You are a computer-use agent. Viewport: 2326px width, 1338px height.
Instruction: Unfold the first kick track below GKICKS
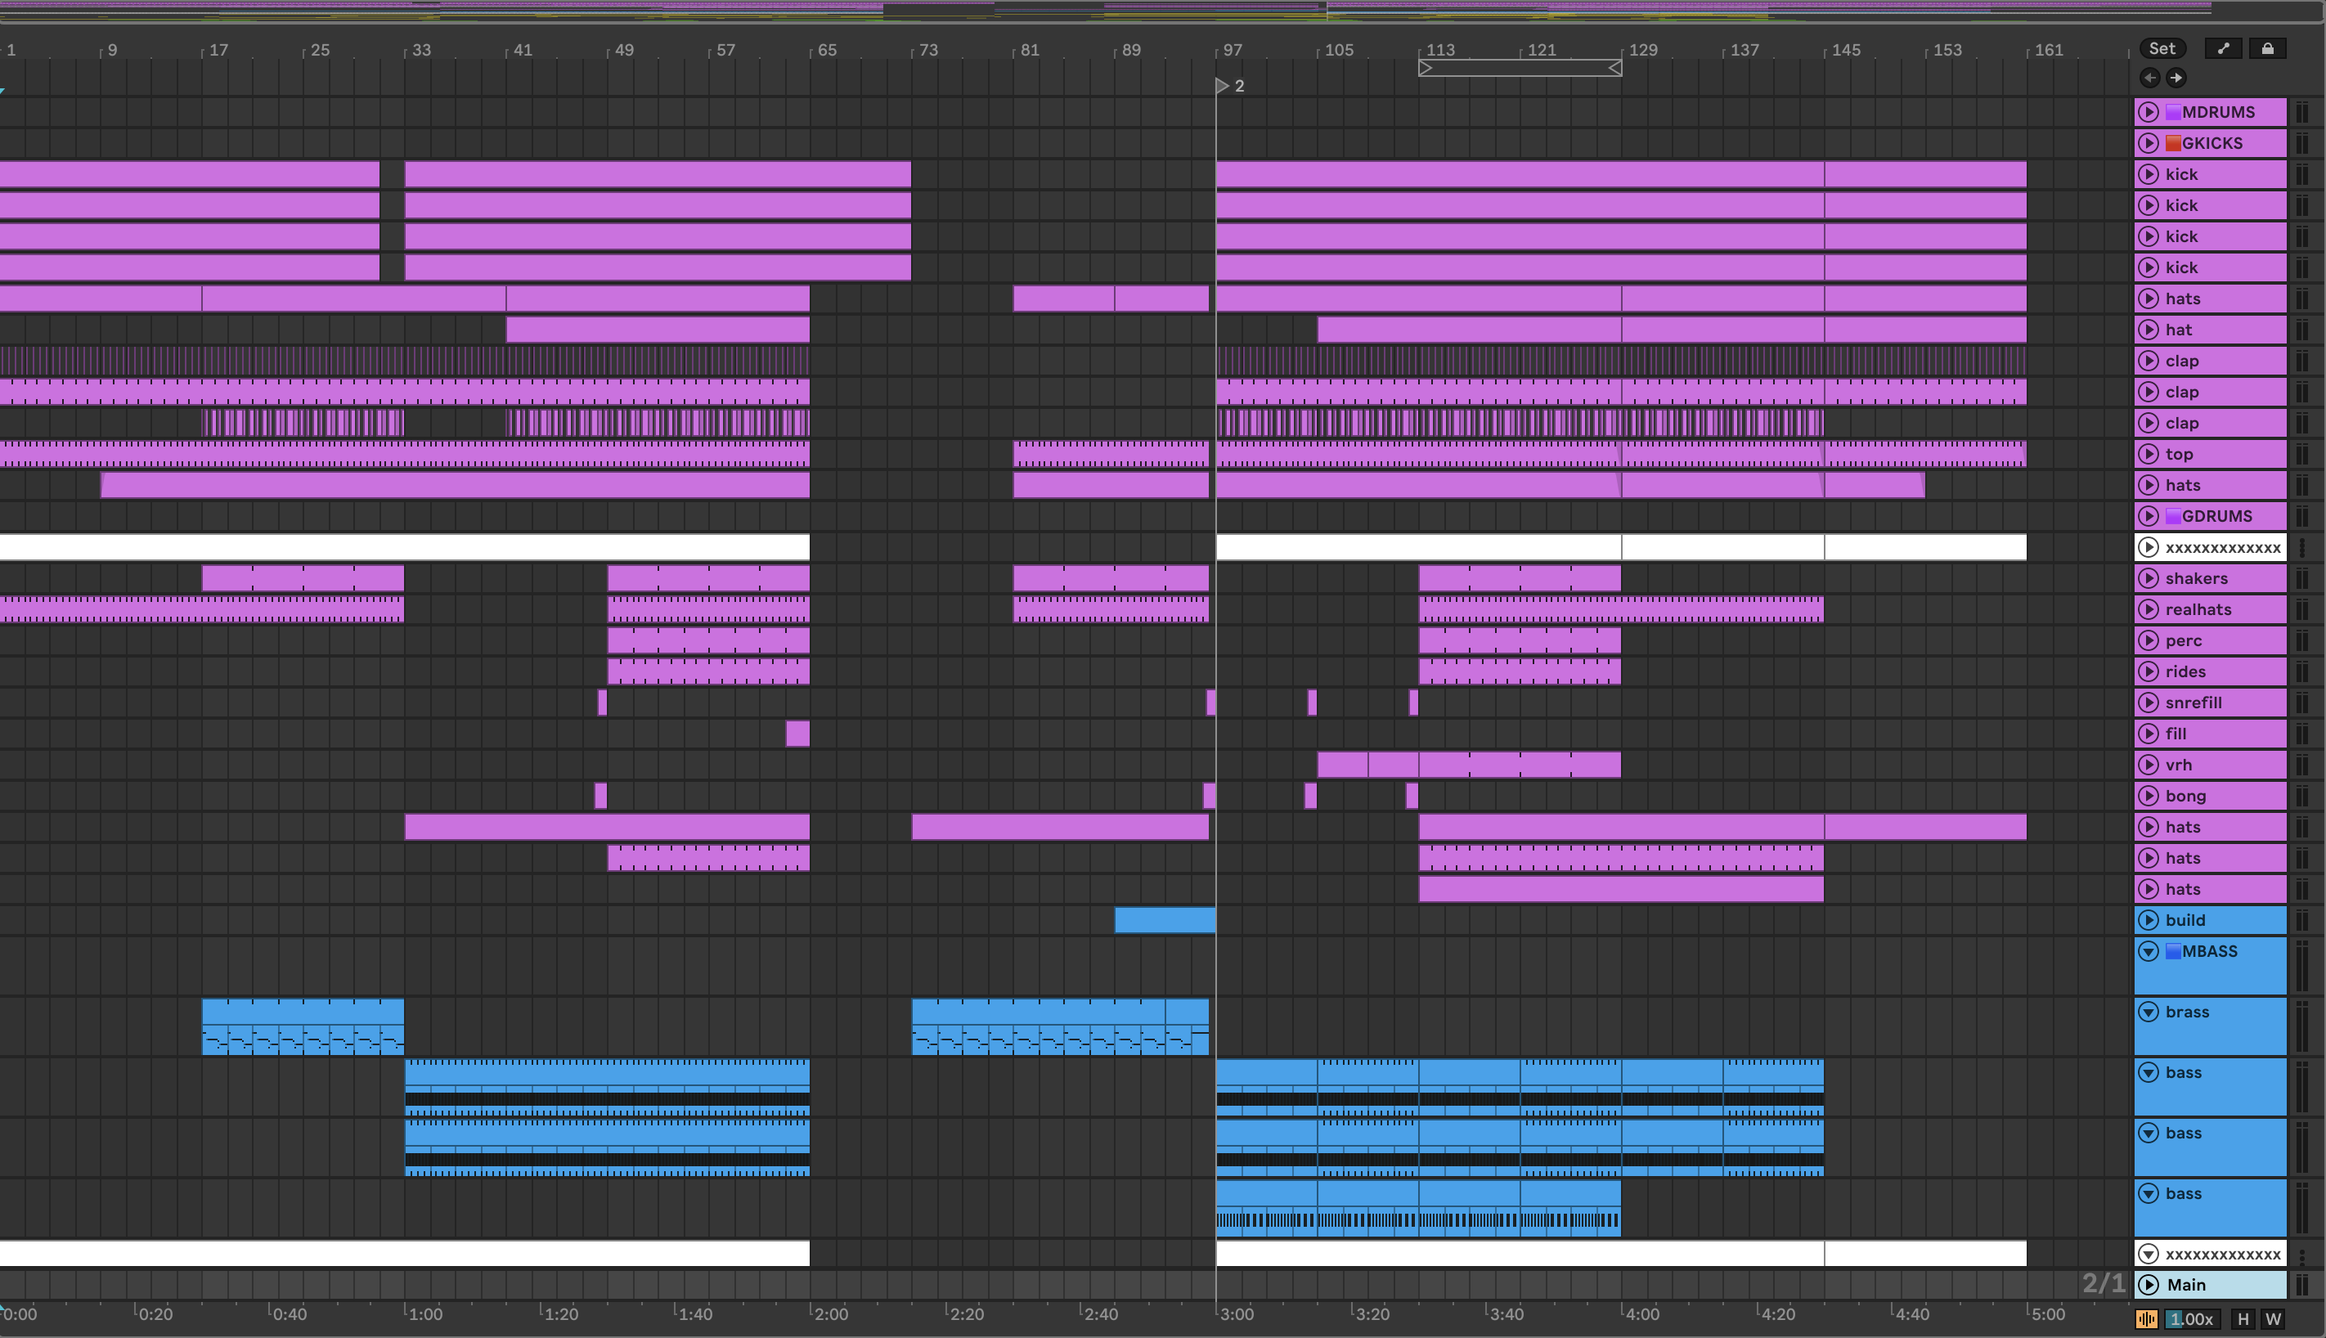coord(2149,174)
